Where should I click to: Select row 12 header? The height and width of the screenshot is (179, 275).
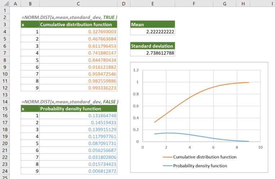[5, 95]
